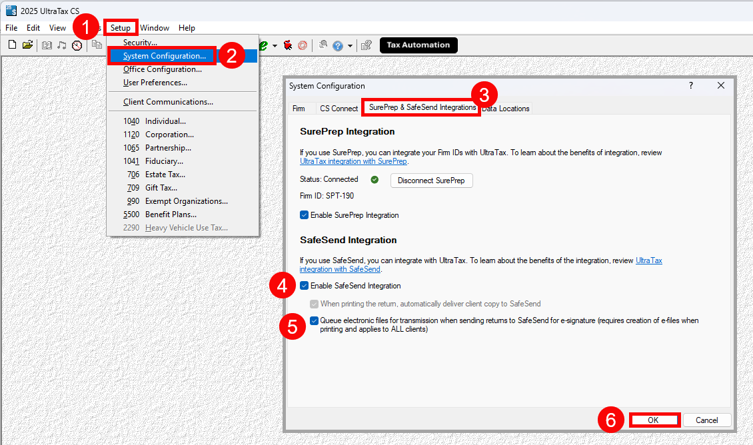Click the music note toolbar icon
This screenshot has width=753, height=445.
coord(62,45)
